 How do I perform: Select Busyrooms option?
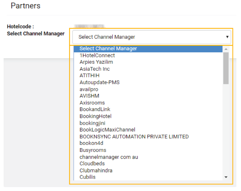(148, 150)
